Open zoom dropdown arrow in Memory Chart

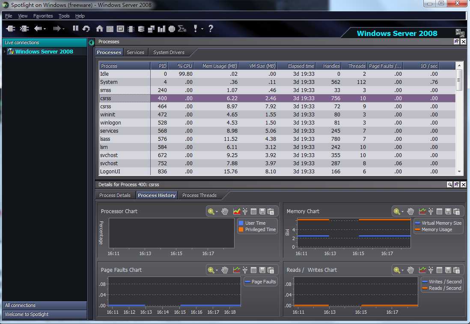[402, 212]
